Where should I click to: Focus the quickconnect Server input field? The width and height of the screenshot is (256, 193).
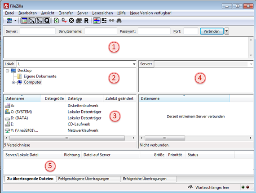point(38,31)
